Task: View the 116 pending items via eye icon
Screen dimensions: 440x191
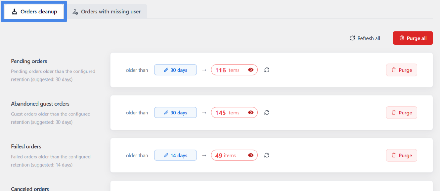Action: coord(250,70)
